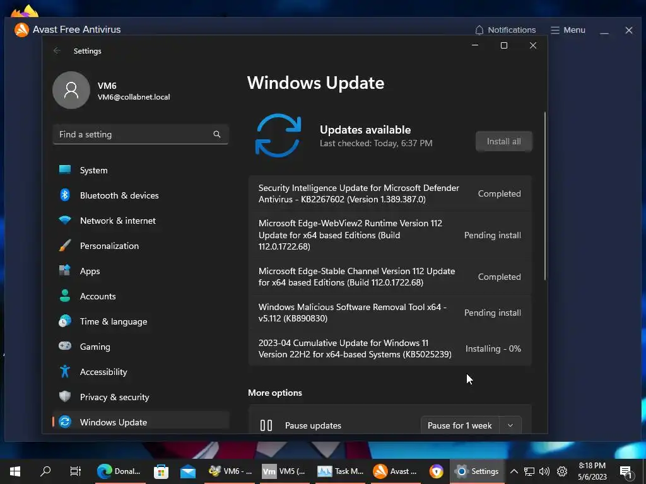Screen dimensions: 646x484
Task: Click the Malicious Software Removal Tool row
Action: [x=390, y=313]
